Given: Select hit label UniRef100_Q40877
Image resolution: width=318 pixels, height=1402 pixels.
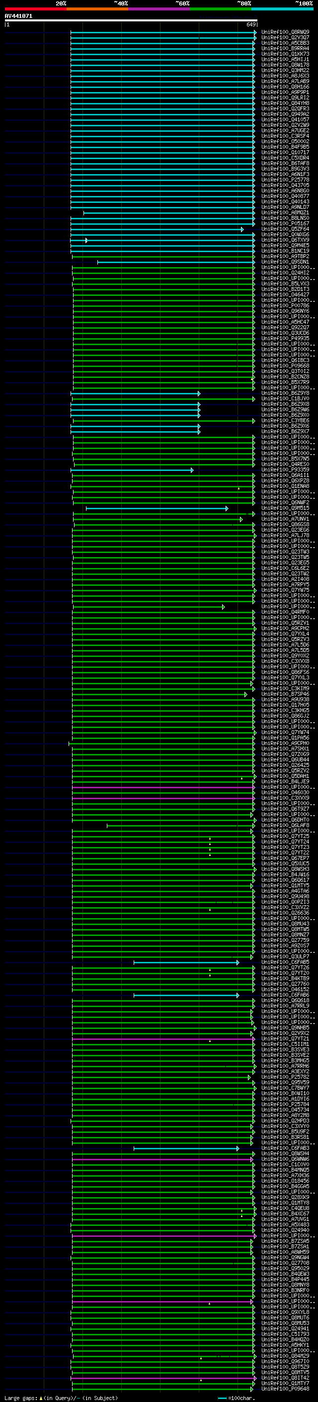Looking at the screenshot, I should (x=285, y=196).
